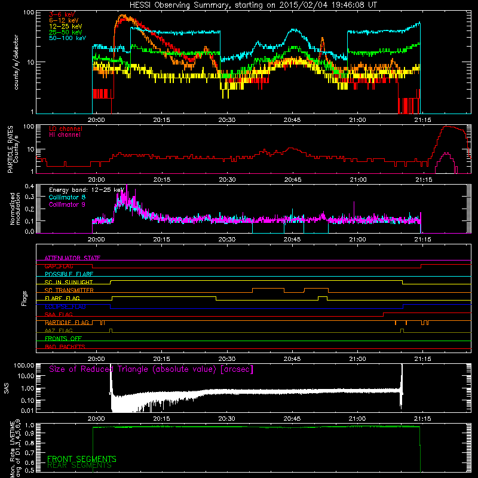Viewport: 478px width, 478px height.
Task: Click 20:00 tick under the count-rate plot
Action: (96, 120)
